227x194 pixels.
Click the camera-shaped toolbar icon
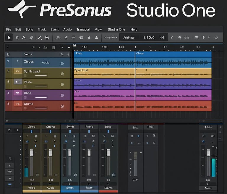coord(89,38)
